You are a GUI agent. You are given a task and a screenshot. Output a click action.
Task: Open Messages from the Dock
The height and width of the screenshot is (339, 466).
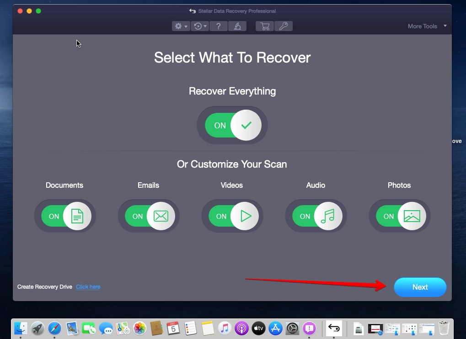pos(106,328)
